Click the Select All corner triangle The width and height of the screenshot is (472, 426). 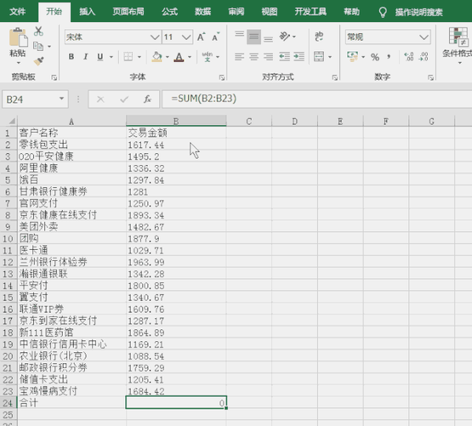11,121
